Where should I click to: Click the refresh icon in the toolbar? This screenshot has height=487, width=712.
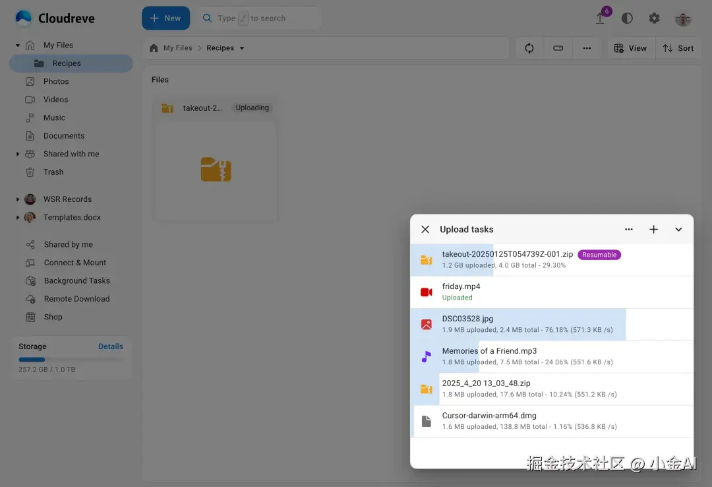(x=529, y=48)
